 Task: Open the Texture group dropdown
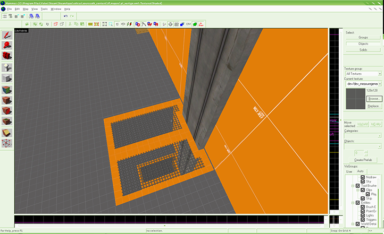click(380, 74)
